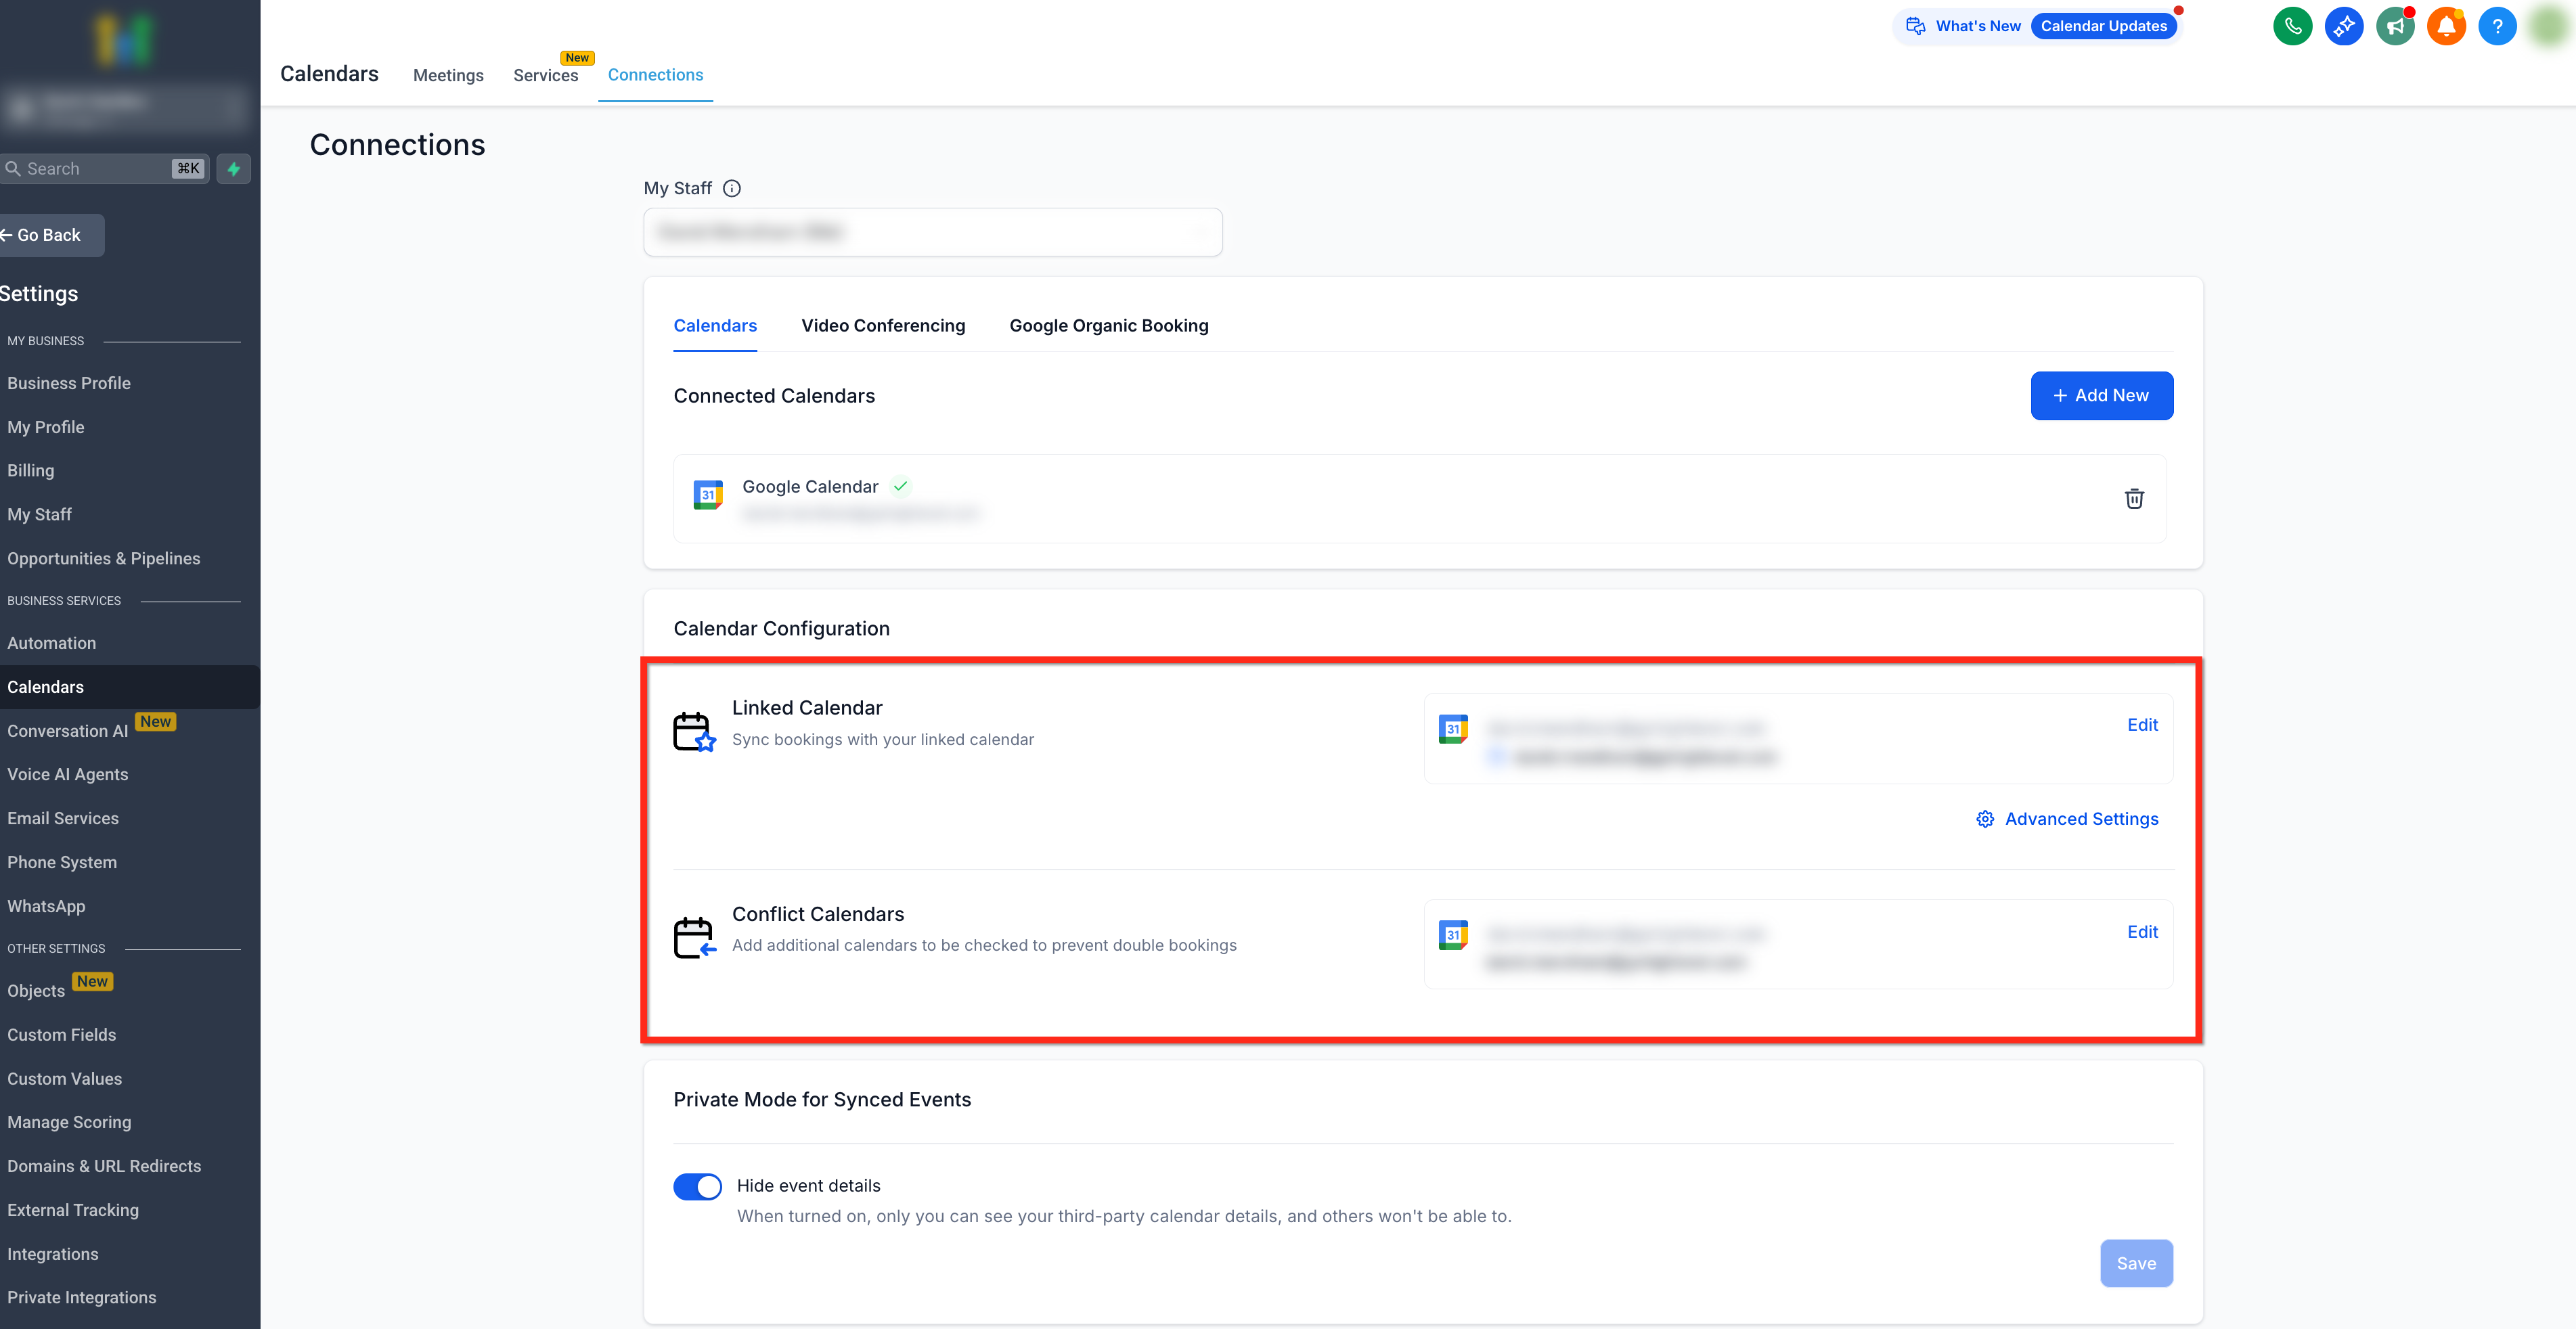Open the megaphone announcements icon
The width and height of the screenshot is (2576, 1329).
[2395, 26]
